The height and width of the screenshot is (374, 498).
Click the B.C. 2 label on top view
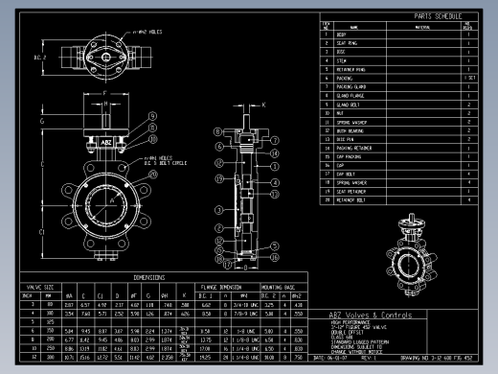[40, 58]
